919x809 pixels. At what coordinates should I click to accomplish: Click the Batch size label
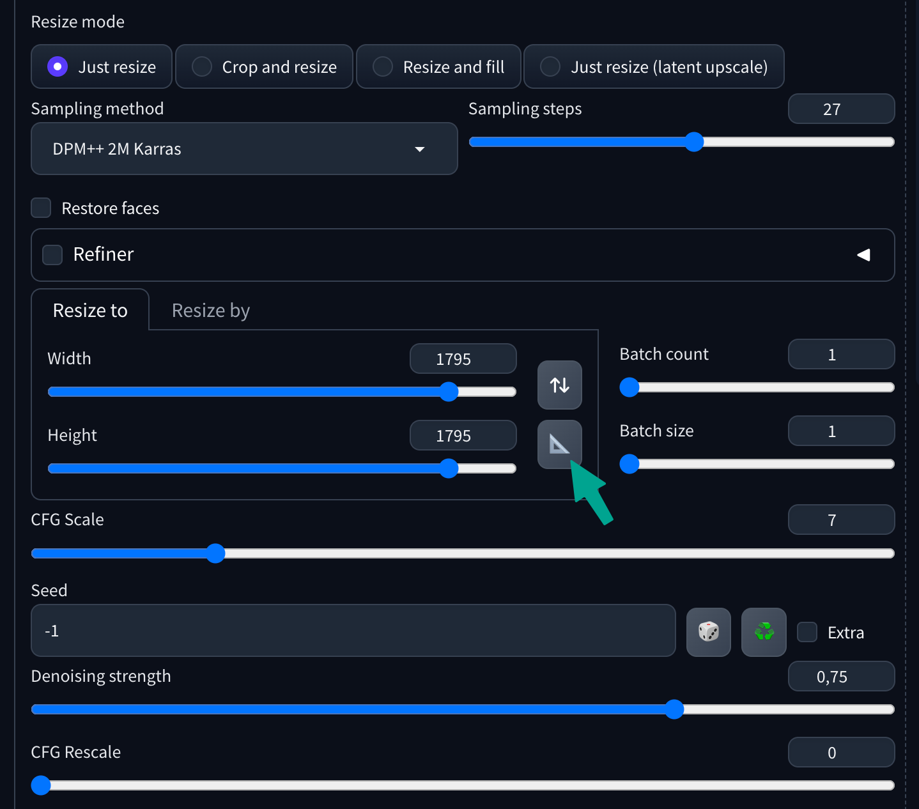point(656,431)
